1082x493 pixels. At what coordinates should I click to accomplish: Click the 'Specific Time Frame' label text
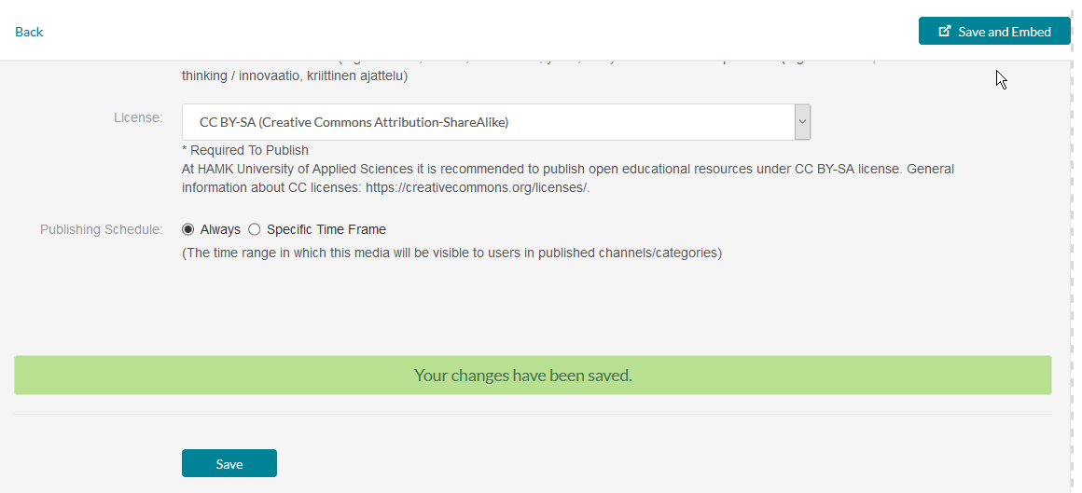(326, 229)
